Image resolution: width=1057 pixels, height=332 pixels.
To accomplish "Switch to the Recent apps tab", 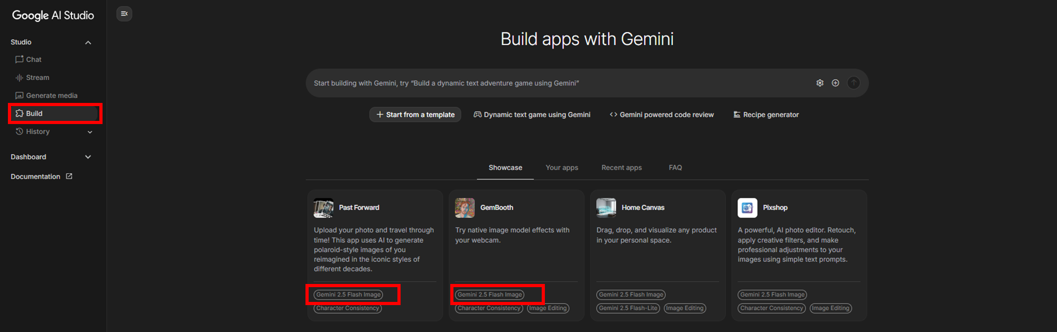I will click(x=622, y=167).
